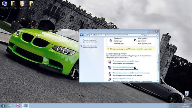Maximize the Control Panel window
Screen dimensions: 192x108
pyautogui.click(x=152, y=31)
